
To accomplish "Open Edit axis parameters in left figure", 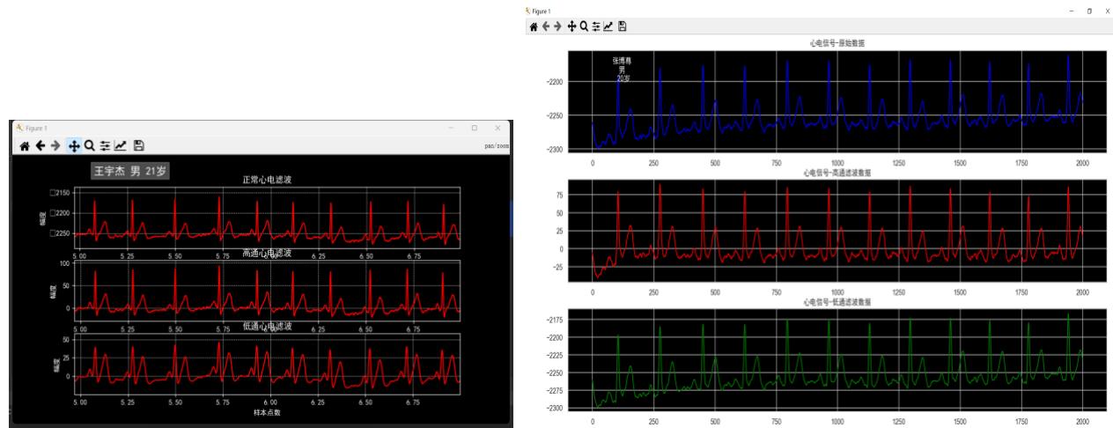I will (121, 146).
